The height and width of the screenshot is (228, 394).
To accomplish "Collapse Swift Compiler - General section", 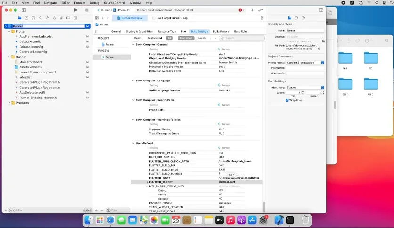I will 133,44.
